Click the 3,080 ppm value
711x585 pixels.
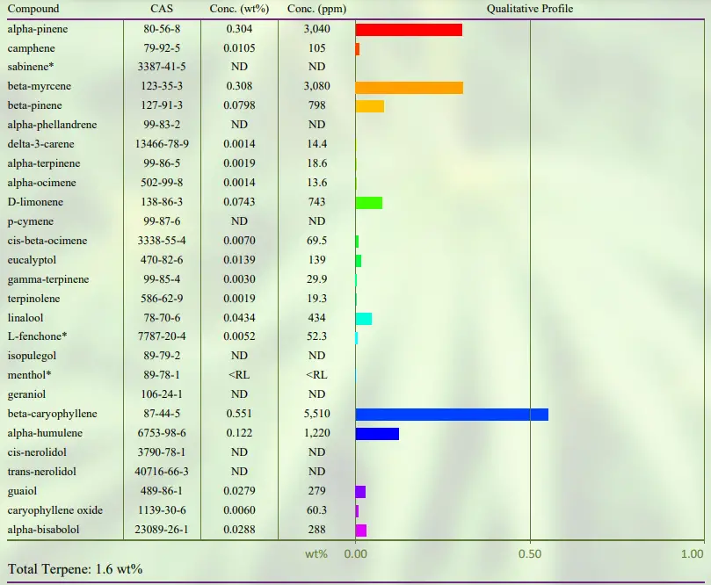tap(317, 86)
